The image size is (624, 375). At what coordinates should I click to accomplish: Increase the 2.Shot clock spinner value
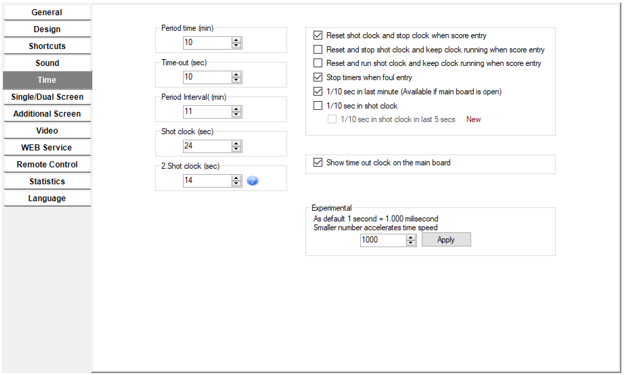click(x=236, y=178)
